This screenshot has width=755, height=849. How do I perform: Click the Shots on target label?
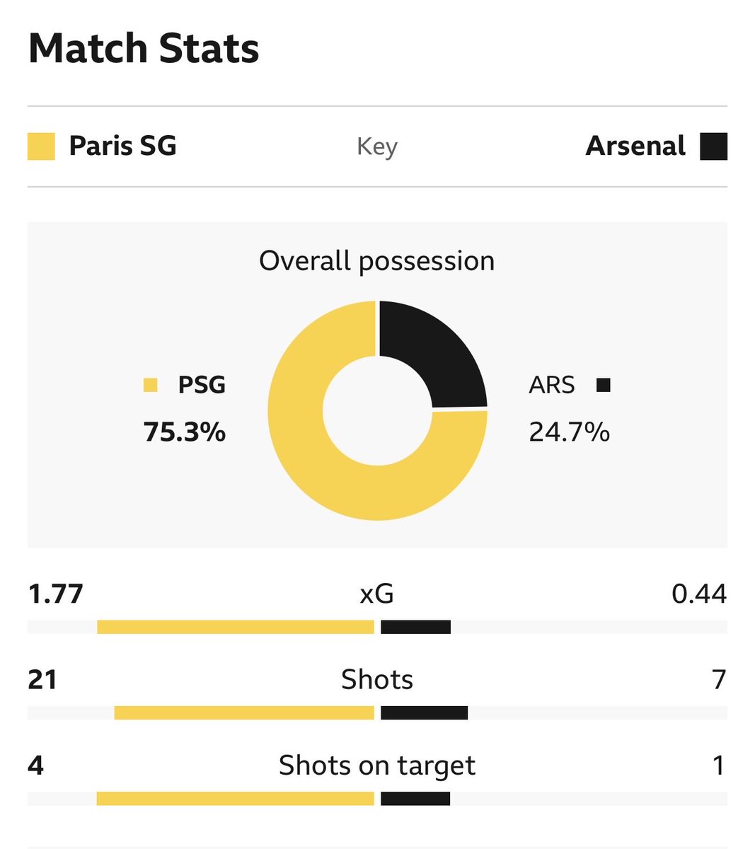point(377,766)
